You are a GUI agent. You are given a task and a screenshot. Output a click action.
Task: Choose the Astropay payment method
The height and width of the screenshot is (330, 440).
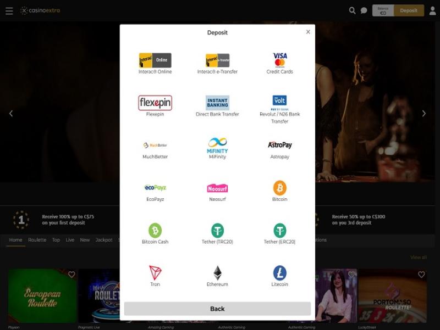tap(279, 146)
